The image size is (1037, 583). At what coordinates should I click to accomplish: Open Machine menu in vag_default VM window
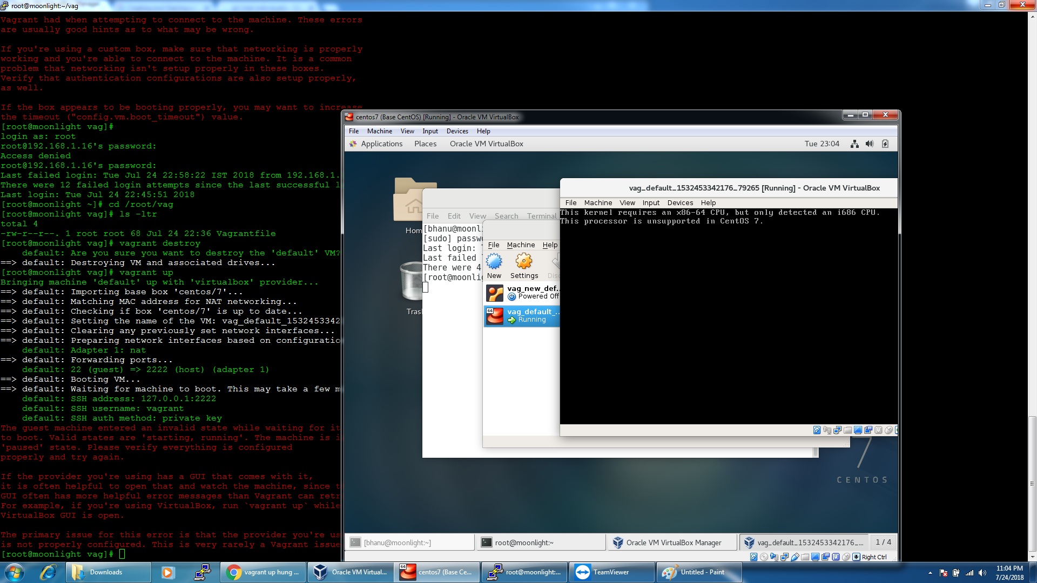pos(598,203)
